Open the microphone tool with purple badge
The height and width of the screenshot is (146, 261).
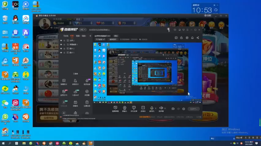tap(87, 82)
